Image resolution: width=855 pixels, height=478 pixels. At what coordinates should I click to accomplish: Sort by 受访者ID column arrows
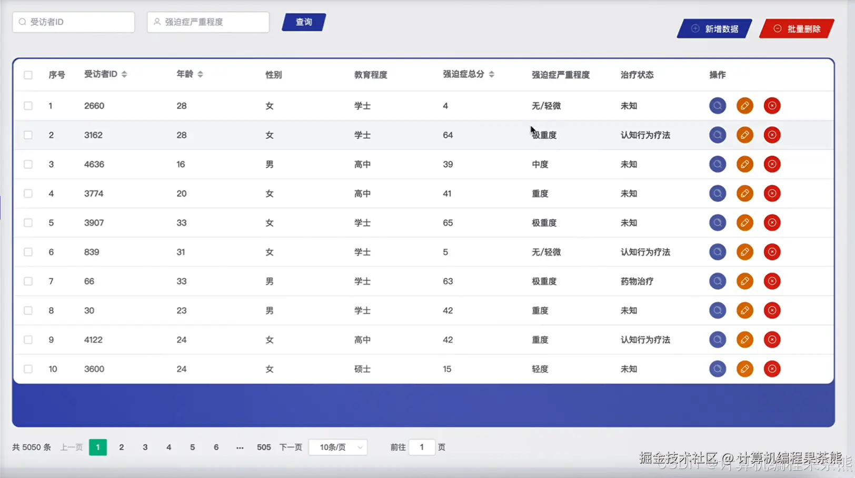124,74
